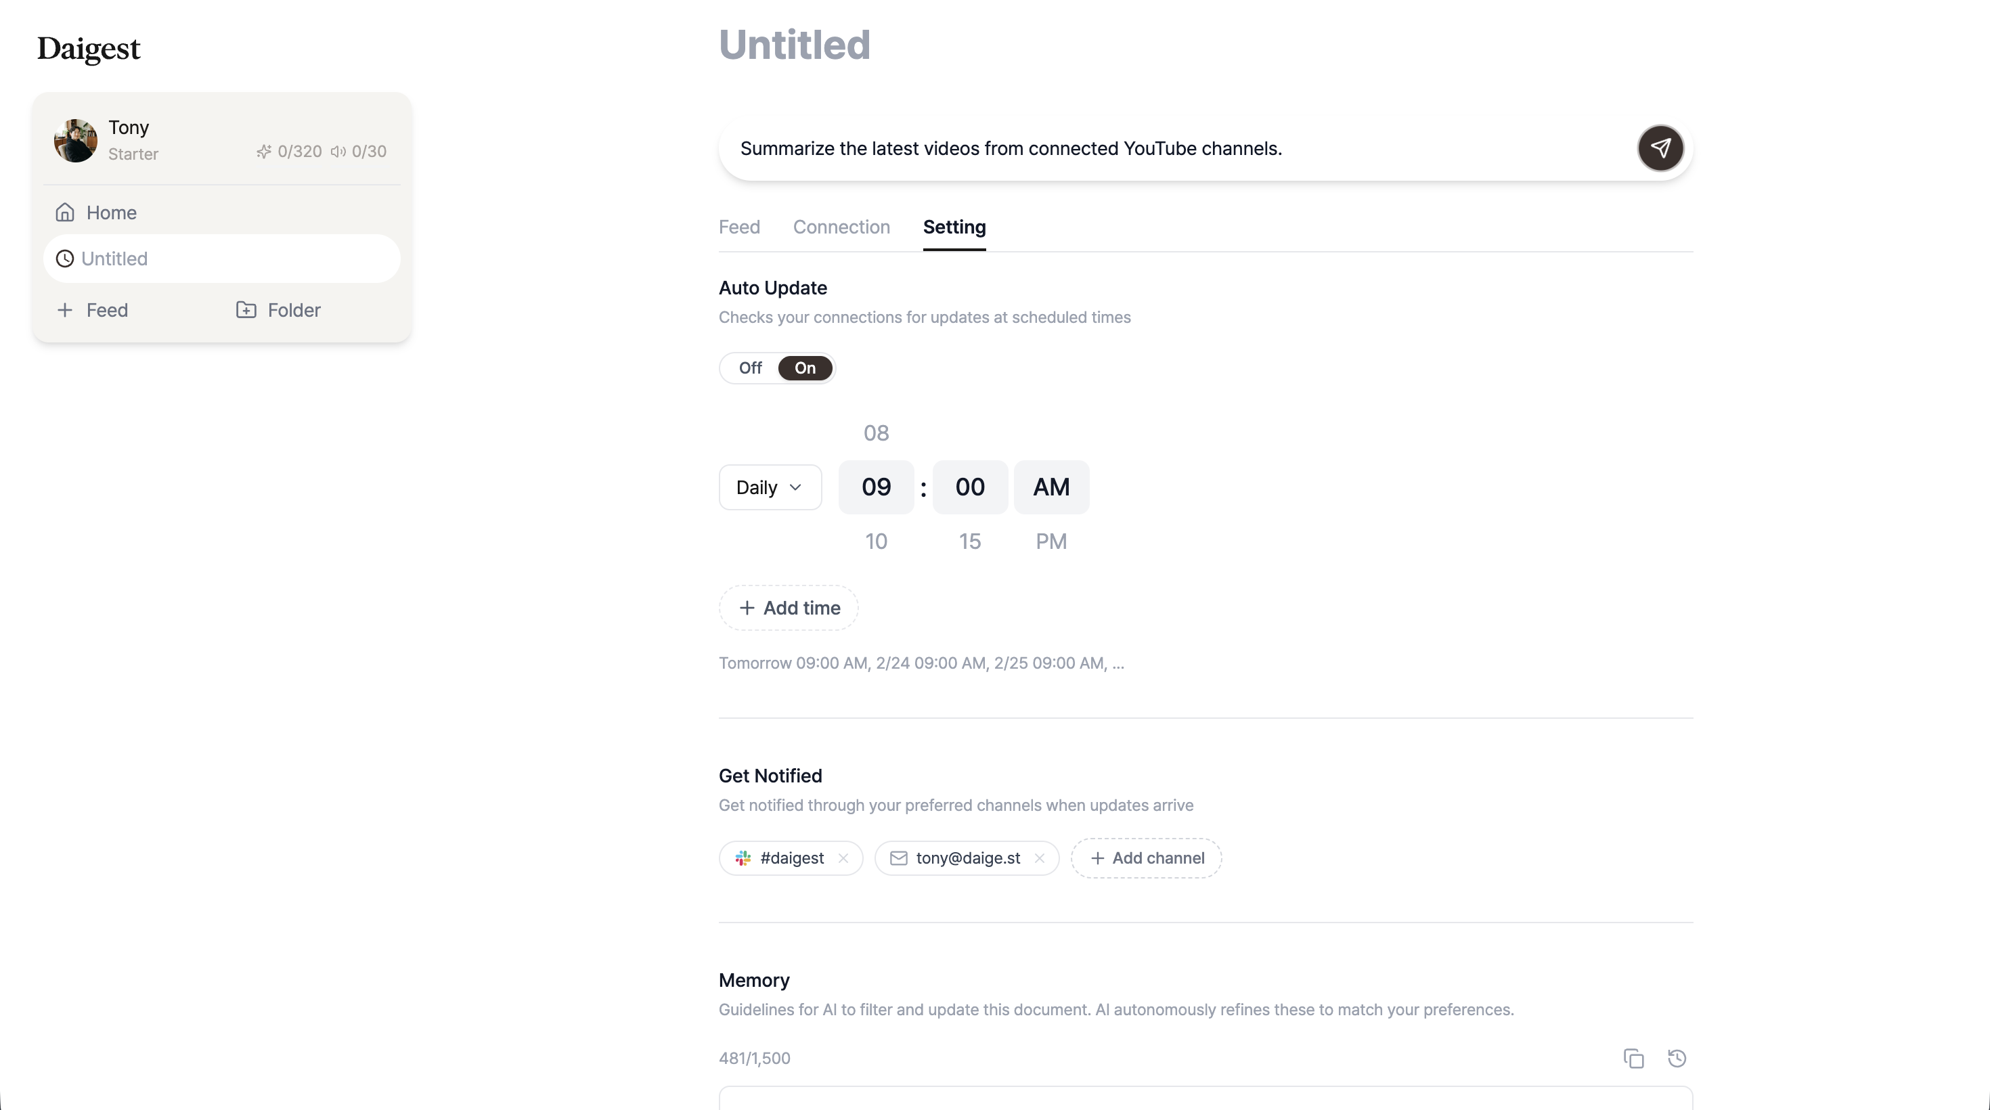Click the Home icon in sidebar

[x=65, y=213]
